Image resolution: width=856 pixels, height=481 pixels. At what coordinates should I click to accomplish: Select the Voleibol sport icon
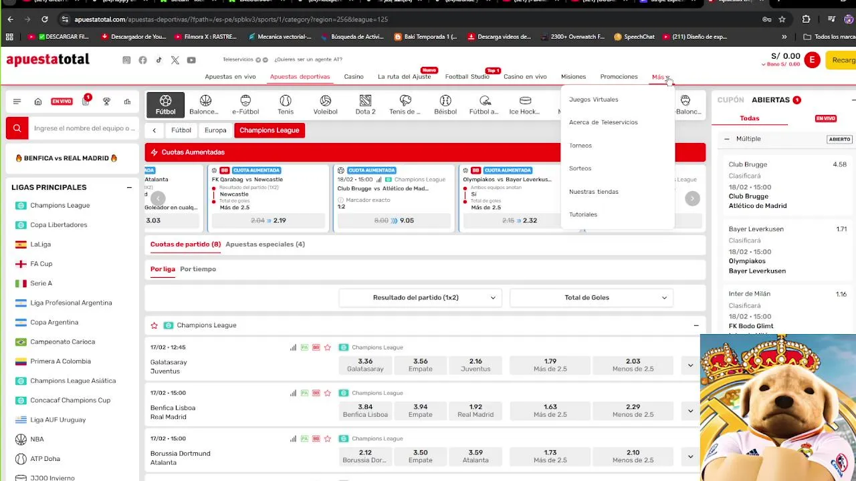click(x=325, y=105)
